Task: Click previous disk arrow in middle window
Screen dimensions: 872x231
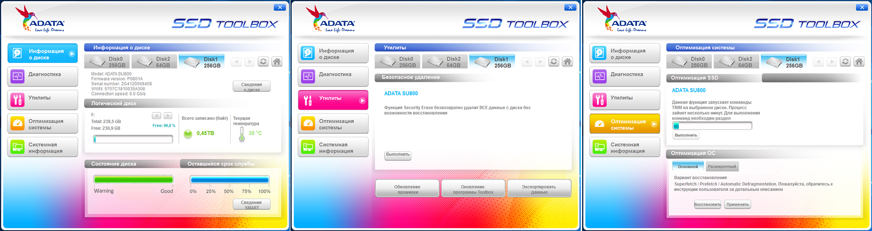Action: [x=527, y=62]
